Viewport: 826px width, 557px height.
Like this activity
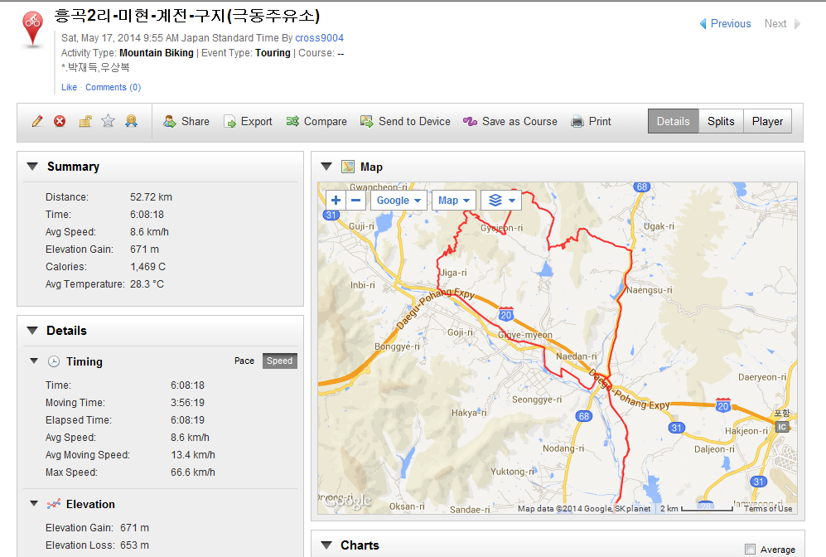[x=69, y=87]
